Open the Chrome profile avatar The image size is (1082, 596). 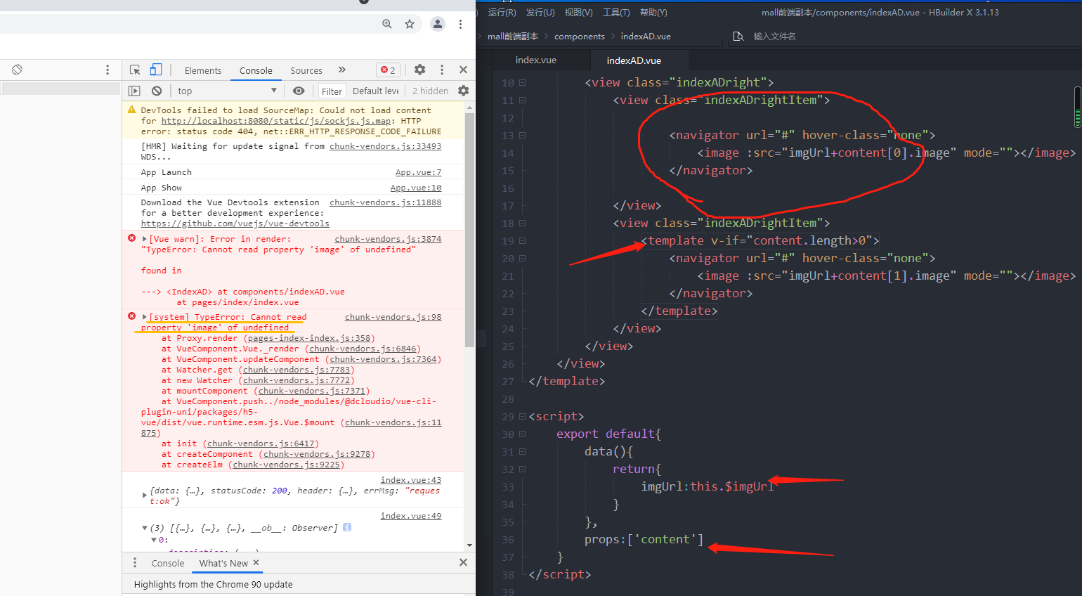point(438,24)
